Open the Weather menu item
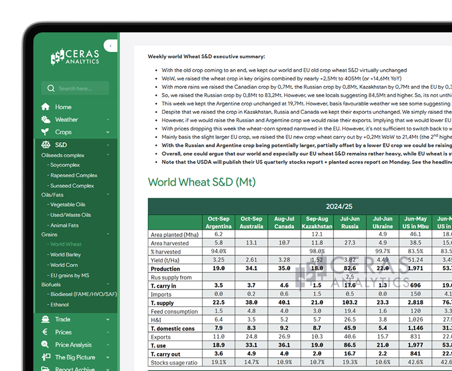This screenshot has width=452, height=371. 66,119
